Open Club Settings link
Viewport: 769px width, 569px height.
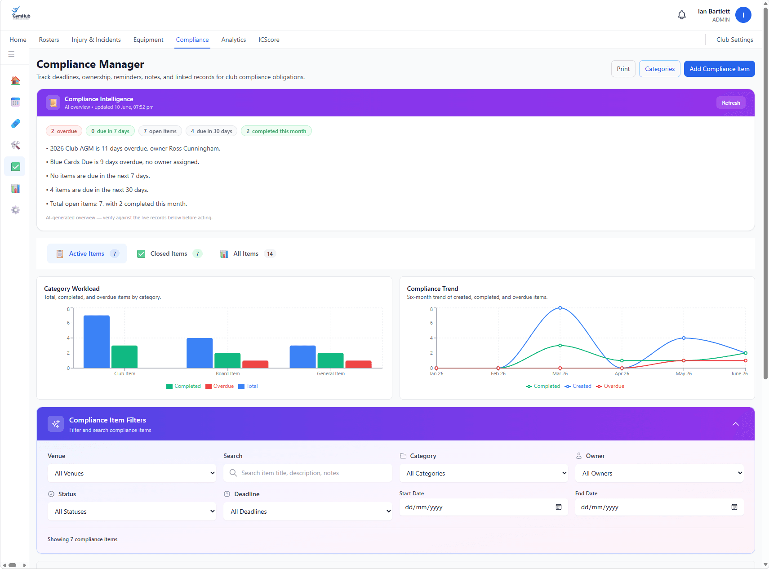735,40
